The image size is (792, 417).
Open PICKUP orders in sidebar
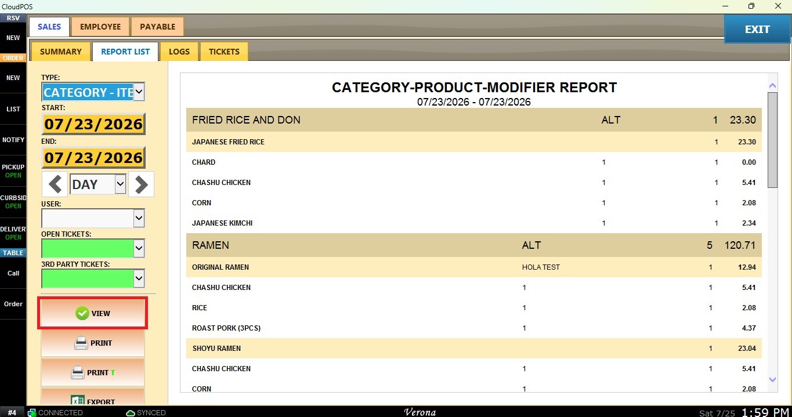click(13, 171)
